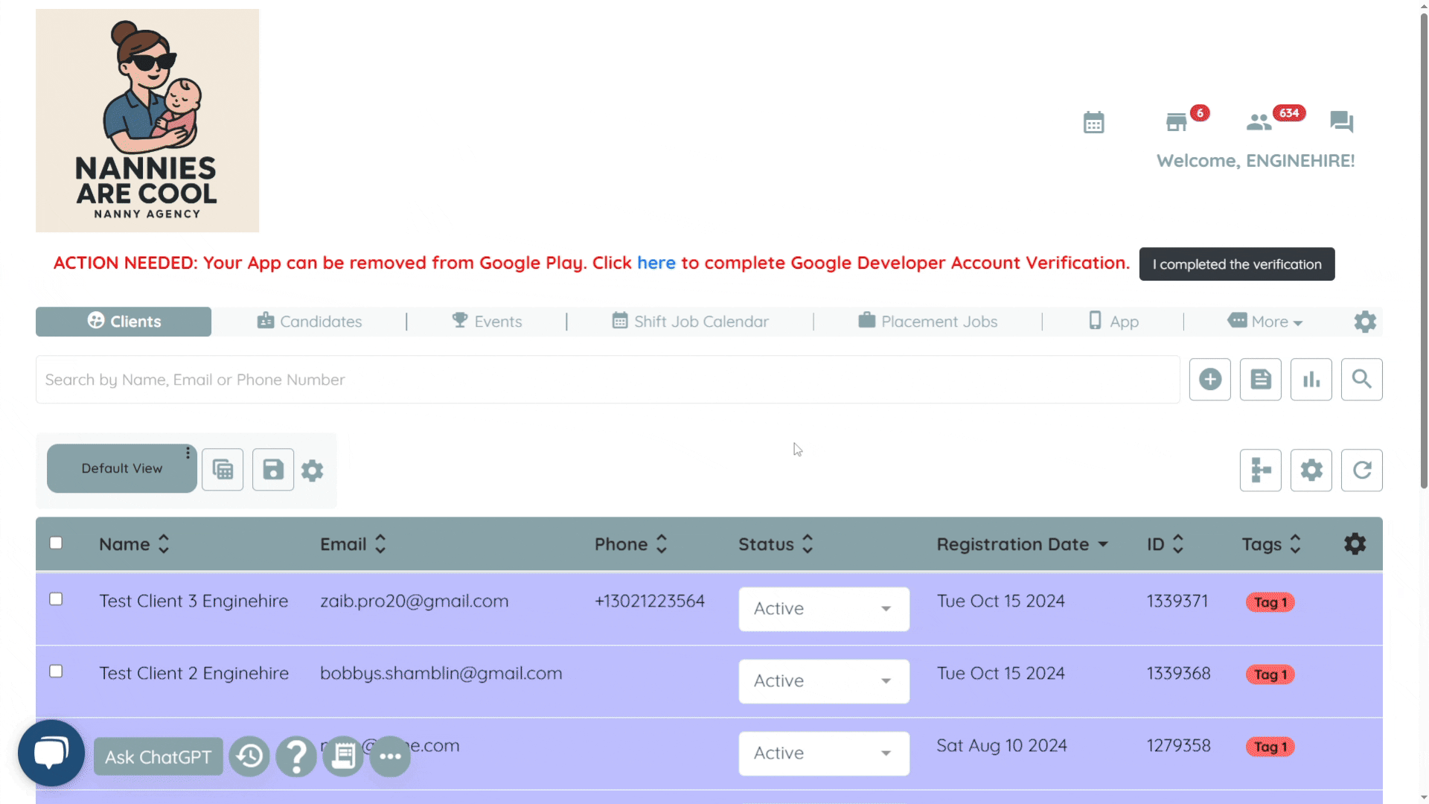This screenshot has width=1429, height=804.
Task: Check the box for Test Client 2 Enginehire
Action: (56, 671)
